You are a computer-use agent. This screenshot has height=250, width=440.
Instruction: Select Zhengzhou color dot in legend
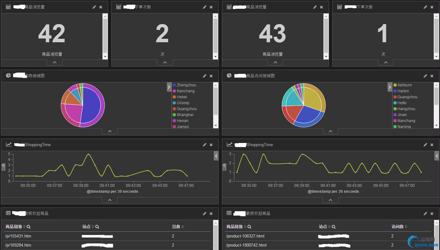174,85
